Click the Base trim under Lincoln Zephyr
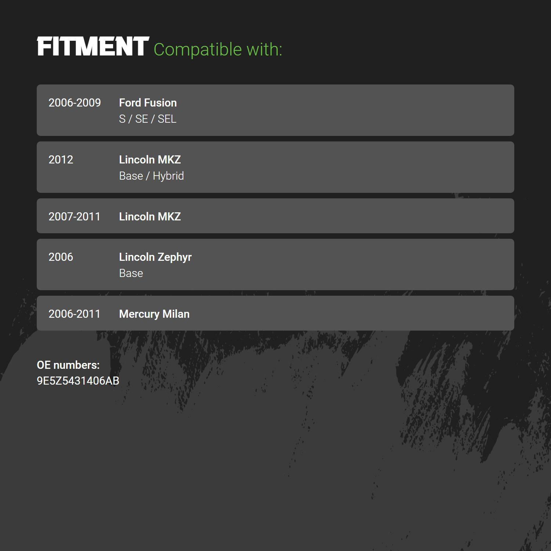Image resolution: width=551 pixels, height=551 pixels. [x=131, y=273]
